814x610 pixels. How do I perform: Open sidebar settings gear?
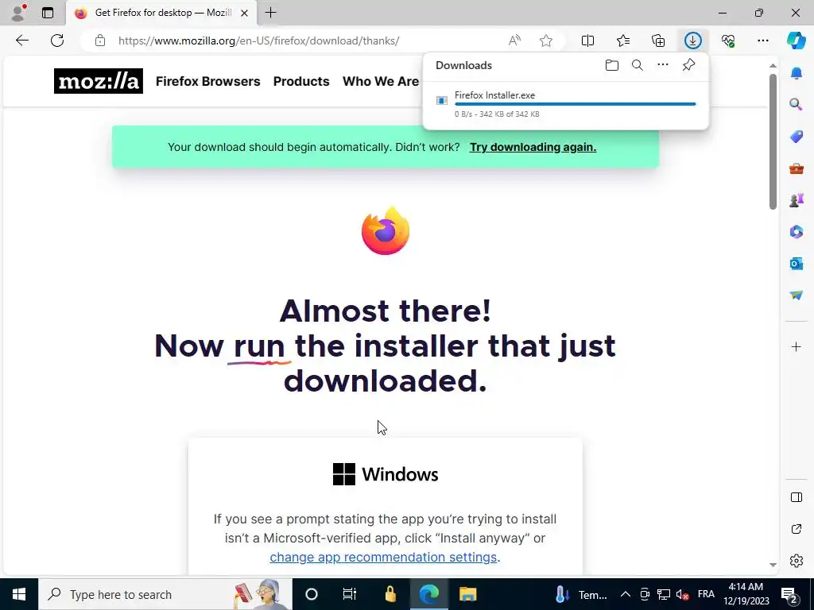(x=796, y=561)
